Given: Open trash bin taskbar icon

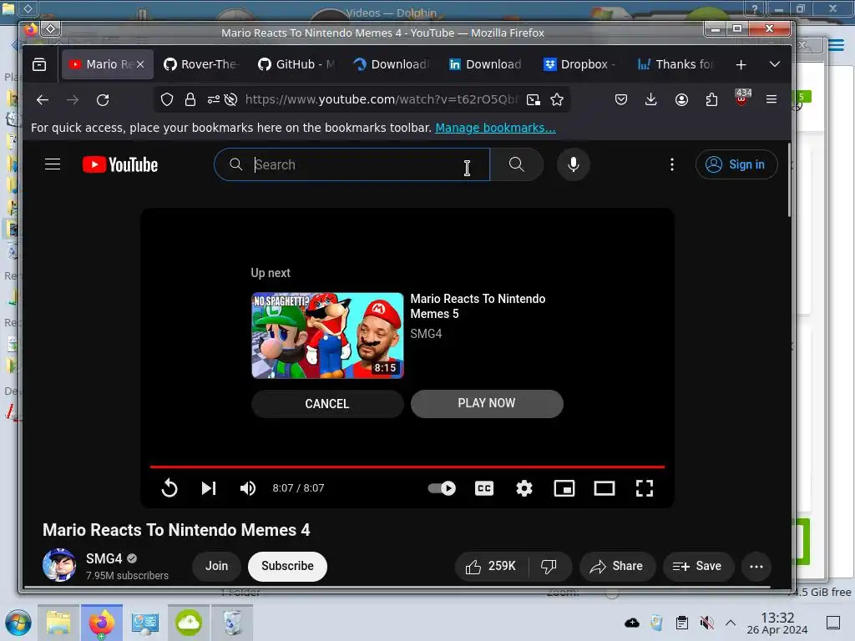Looking at the screenshot, I should [232, 623].
